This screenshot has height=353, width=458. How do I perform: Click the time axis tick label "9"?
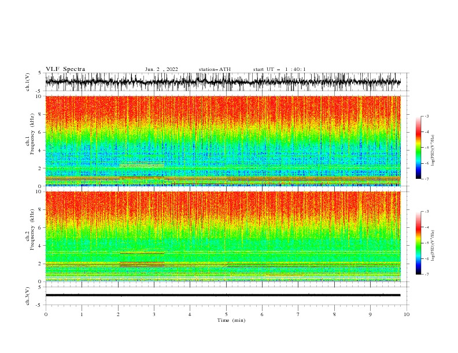pos(370,314)
